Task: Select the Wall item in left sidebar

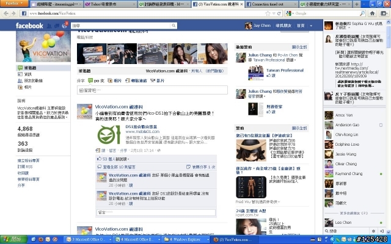Action: pyautogui.click(x=43, y=68)
